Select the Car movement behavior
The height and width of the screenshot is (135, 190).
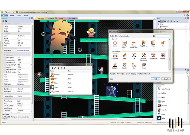(x=134, y=56)
